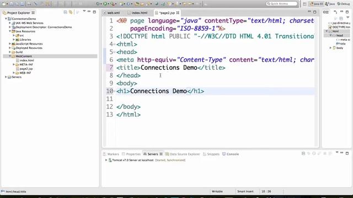Collapse the head node in Outline
Image resolution: width=353 pixels, height=198 pixels.
330,35
